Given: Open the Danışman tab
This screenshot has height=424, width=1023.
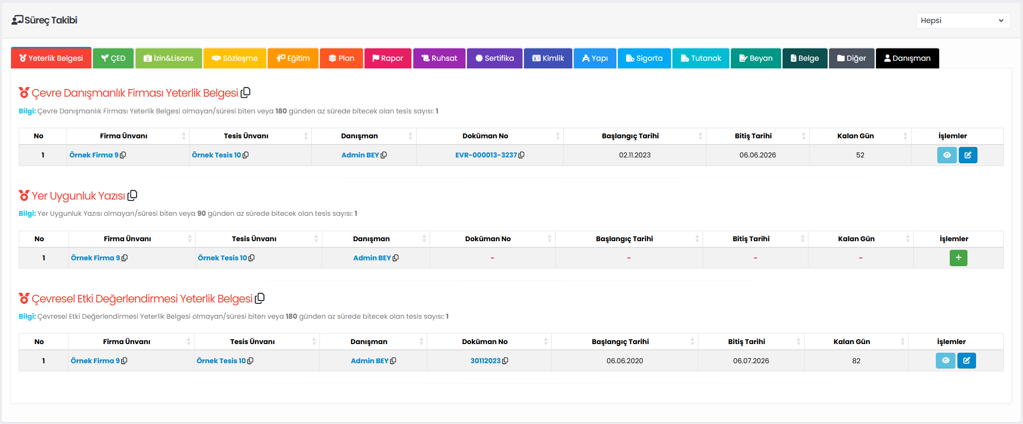Looking at the screenshot, I should (x=907, y=58).
